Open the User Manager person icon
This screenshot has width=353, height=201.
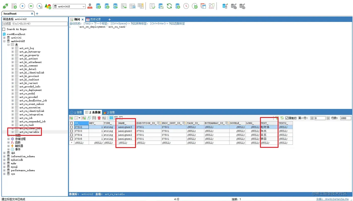(x=90, y=6)
